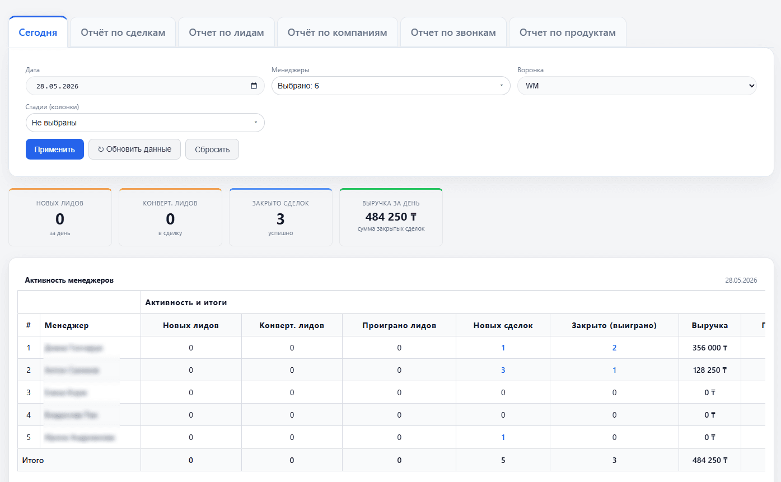Open the Отчет по лидам tab
The width and height of the screenshot is (781, 482).
pyautogui.click(x=226, y=32)
